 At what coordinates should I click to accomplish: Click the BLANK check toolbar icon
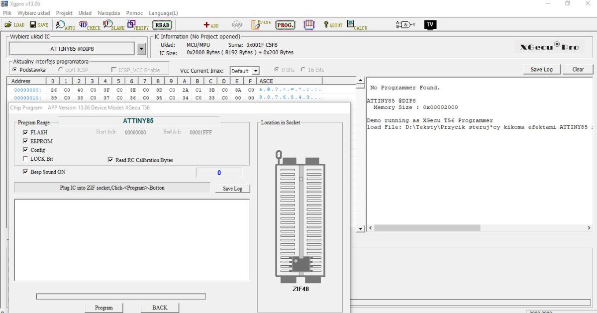pos(113,25)
